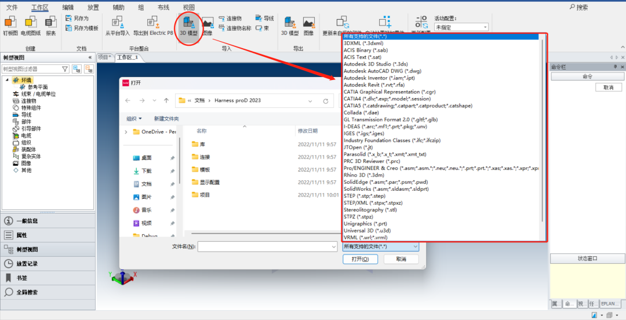626x320 pixels.
Task: Click the import 连接物 icon
Action: tap(222, 19)
